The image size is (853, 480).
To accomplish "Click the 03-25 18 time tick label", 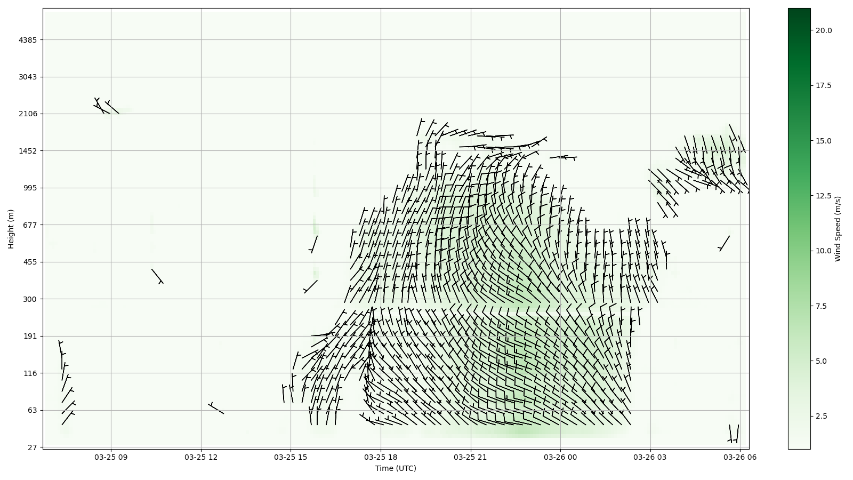I will tap(381, 457).
